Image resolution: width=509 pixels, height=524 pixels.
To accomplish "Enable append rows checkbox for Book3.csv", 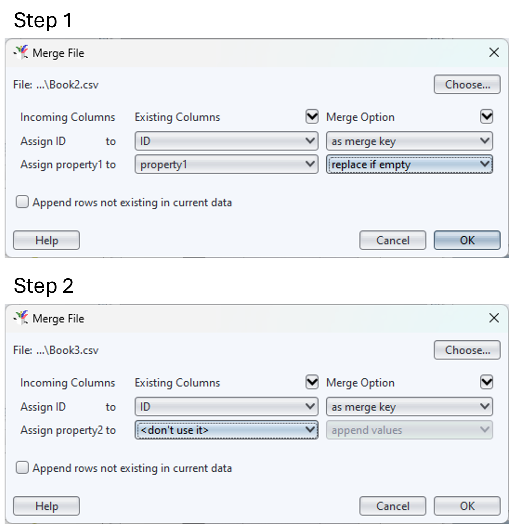I will click(22, 468).
